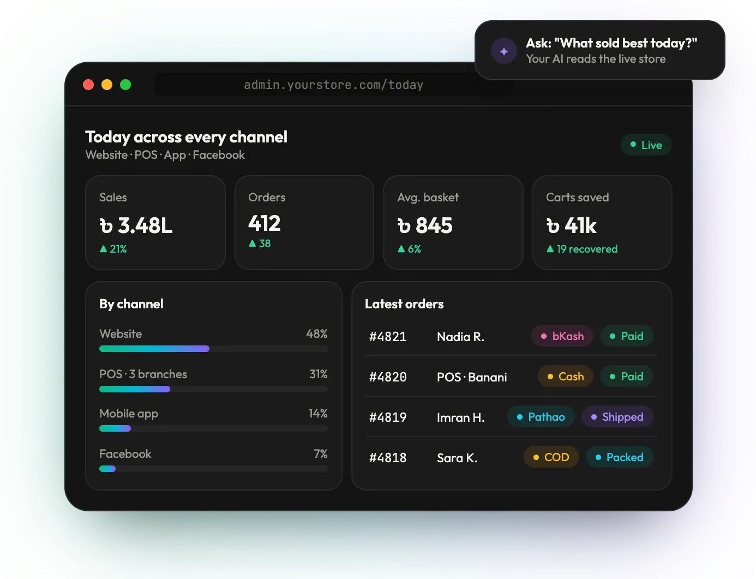Click the "Today across every channel" title
This screenshot has height=579, width=756.
click(x=186, y=136)
